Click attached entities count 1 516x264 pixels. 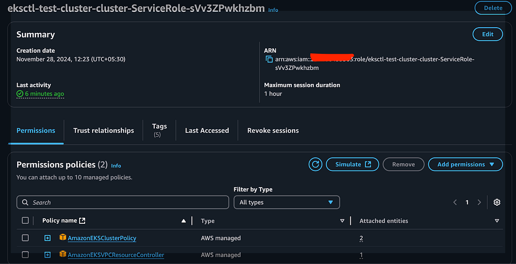click(x=361, y=255)
